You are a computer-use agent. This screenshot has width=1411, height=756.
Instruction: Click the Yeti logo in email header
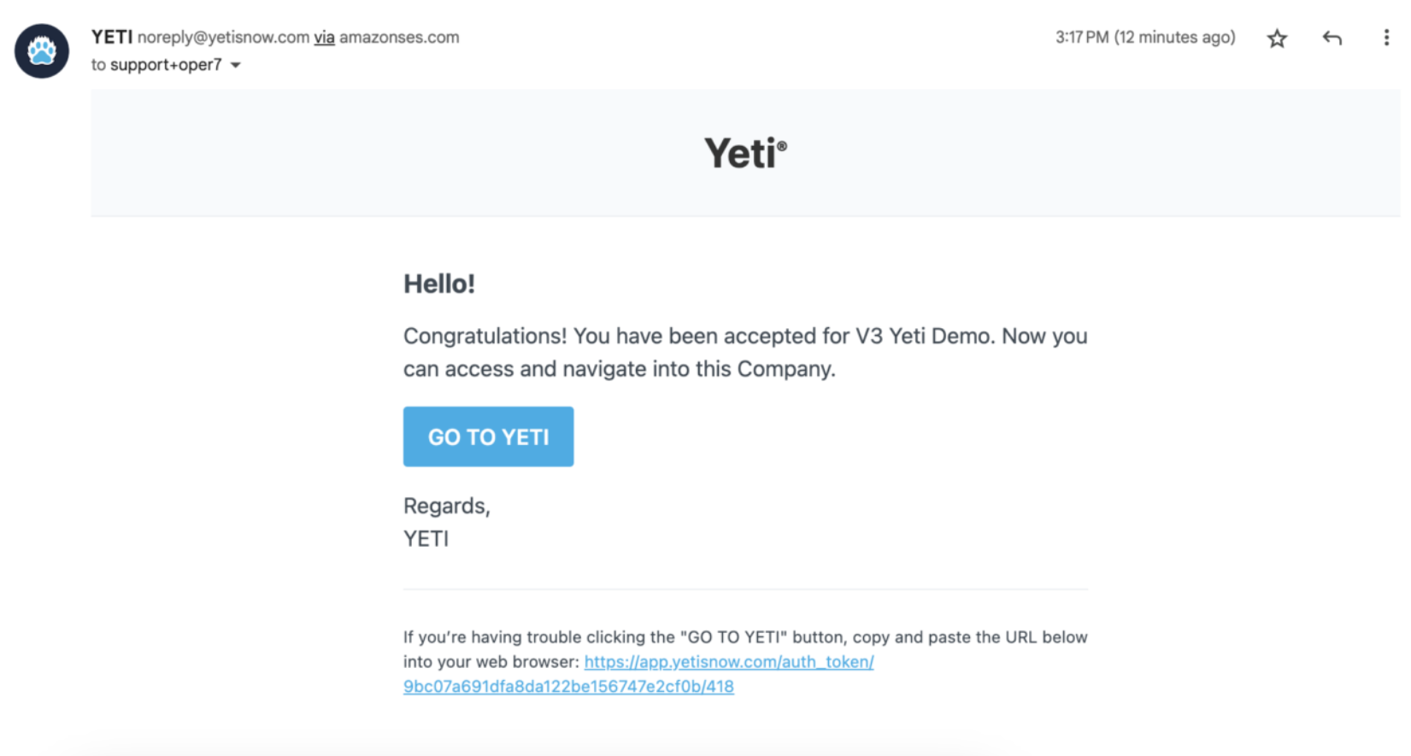click(x=745, y=153)
